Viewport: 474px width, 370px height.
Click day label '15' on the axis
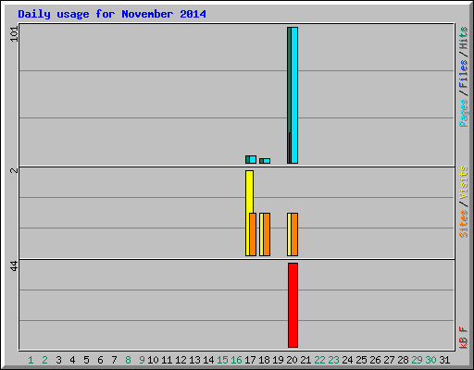pyautogui.click(x=222, y=360)
